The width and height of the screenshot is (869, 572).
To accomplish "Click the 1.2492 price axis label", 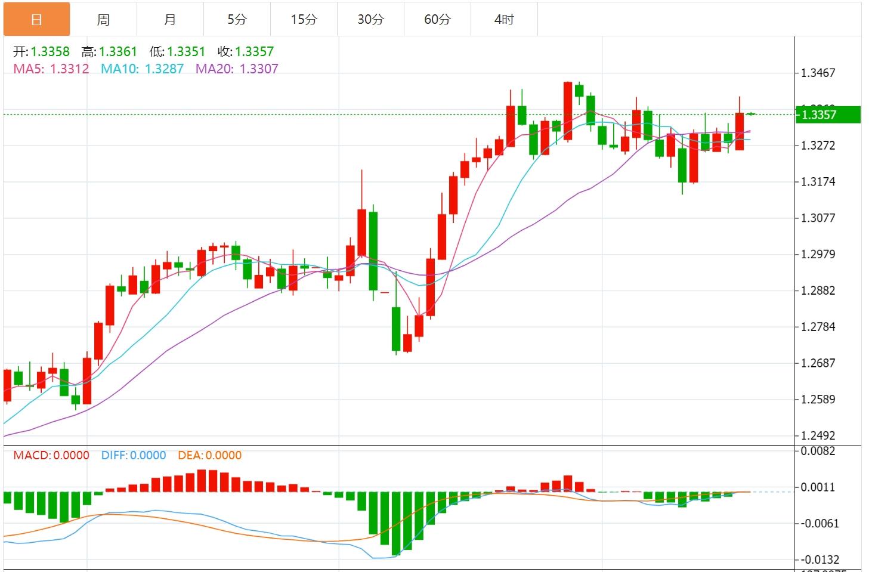I will 818,435.
